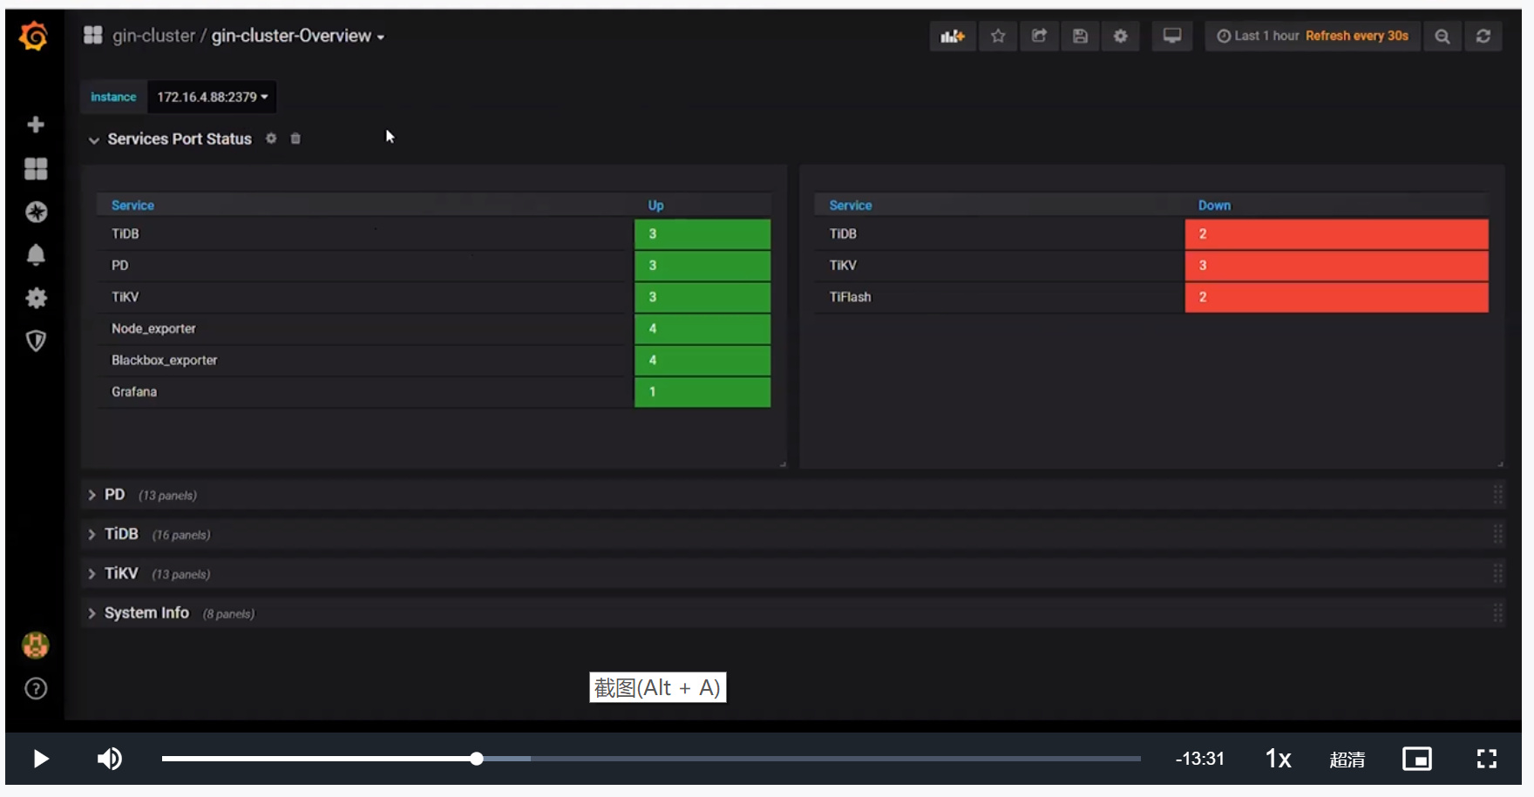Open dashboard settings gear in top toolbar
This screenshot has width=1534, height=797.
point(1121,36)
